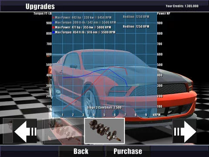Click the lower bright Redline 7250 RPM text

(136, 27)
